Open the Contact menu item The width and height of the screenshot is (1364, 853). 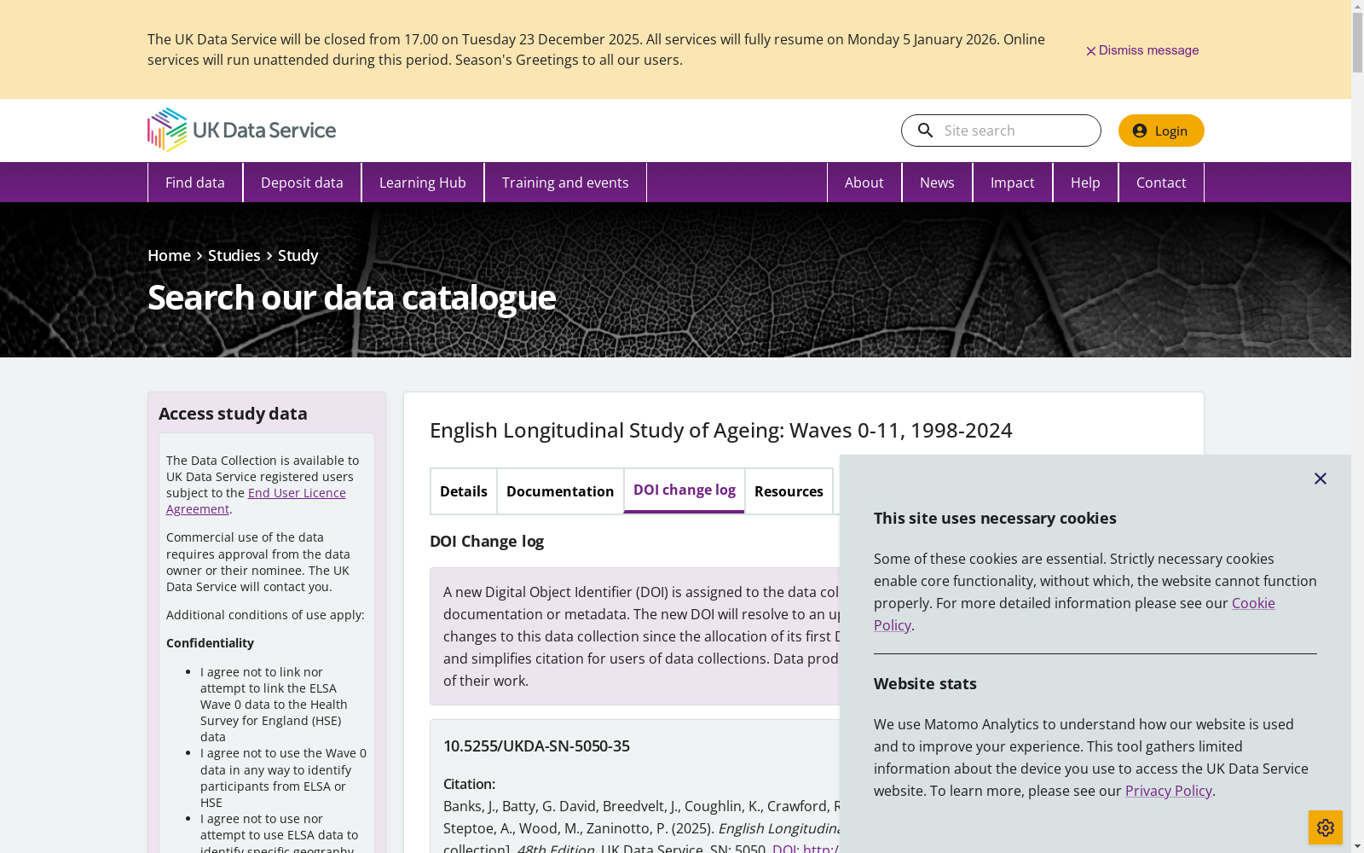1161,183
